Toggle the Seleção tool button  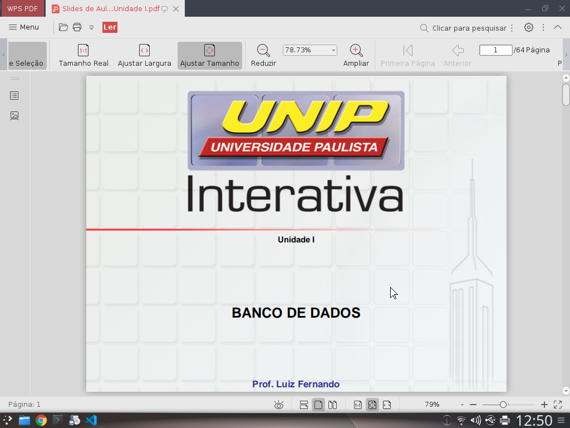point(27,56)
